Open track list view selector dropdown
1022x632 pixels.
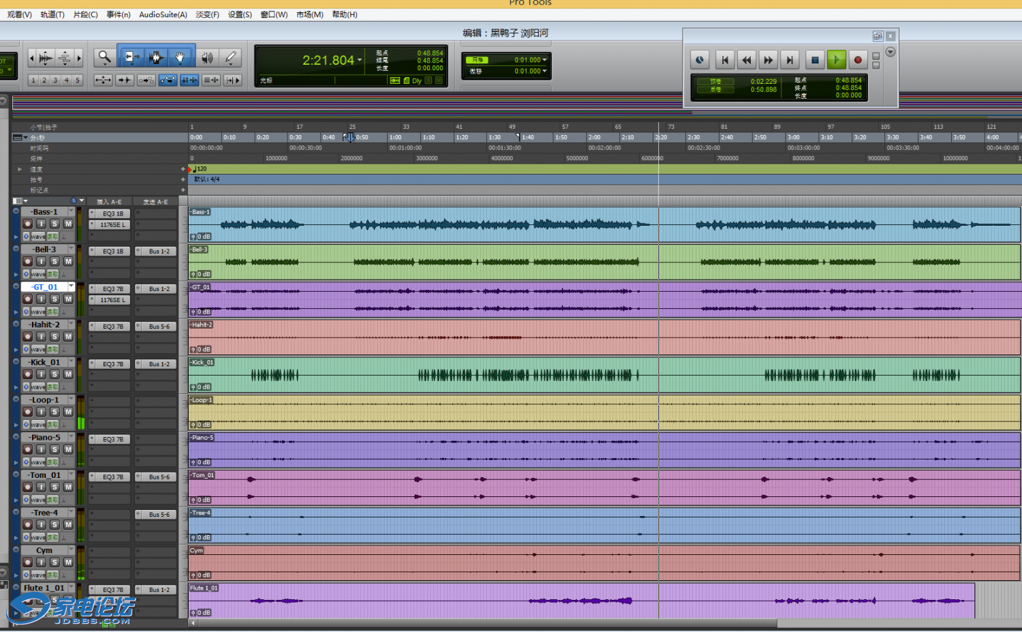pos(20,201)
